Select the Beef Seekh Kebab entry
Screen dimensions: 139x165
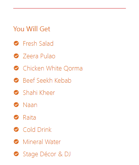47,80
